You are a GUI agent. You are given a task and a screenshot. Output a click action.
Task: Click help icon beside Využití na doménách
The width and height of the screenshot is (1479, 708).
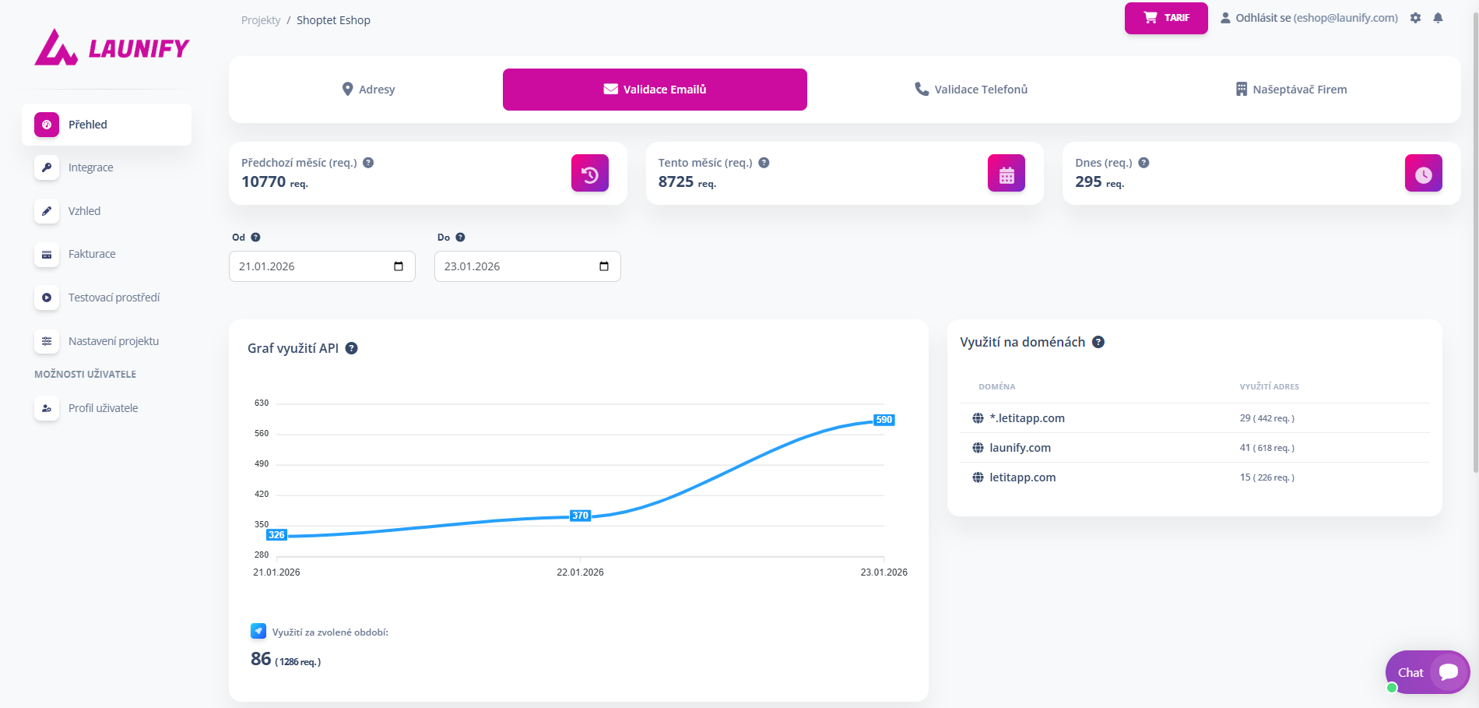click(x=1098, y=342)
